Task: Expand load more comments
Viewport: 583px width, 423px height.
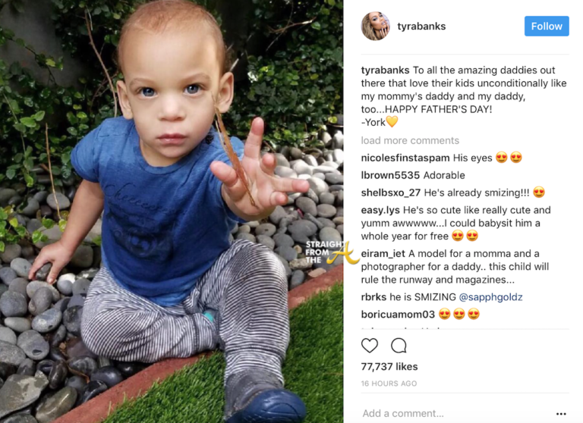Action: pyautogui.click(x=410, y=140)
